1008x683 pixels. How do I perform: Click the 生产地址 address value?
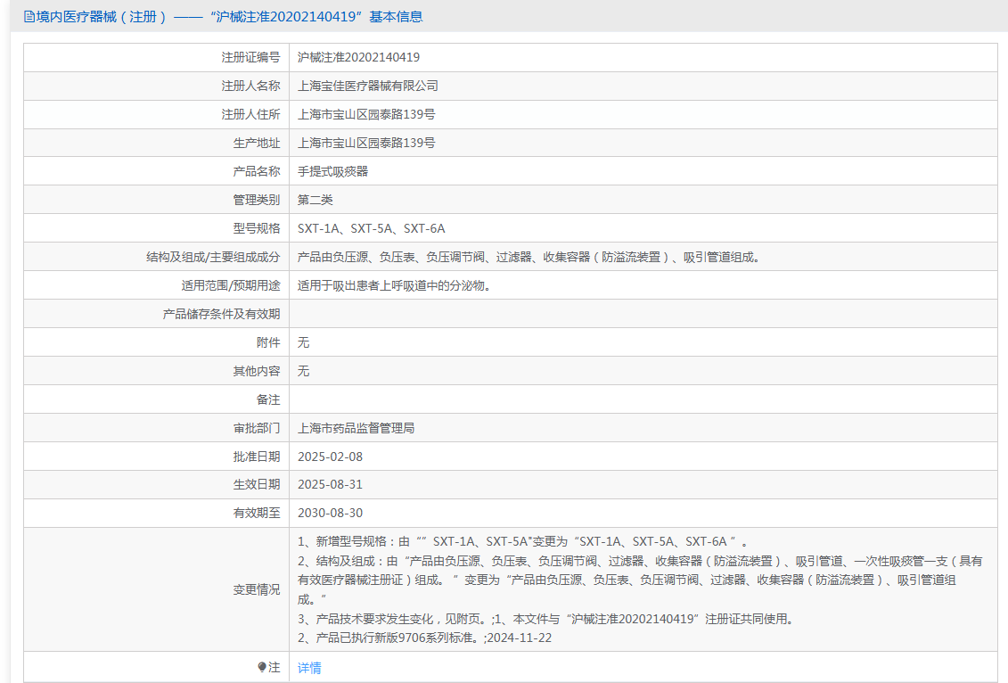[x=366, y=143]
